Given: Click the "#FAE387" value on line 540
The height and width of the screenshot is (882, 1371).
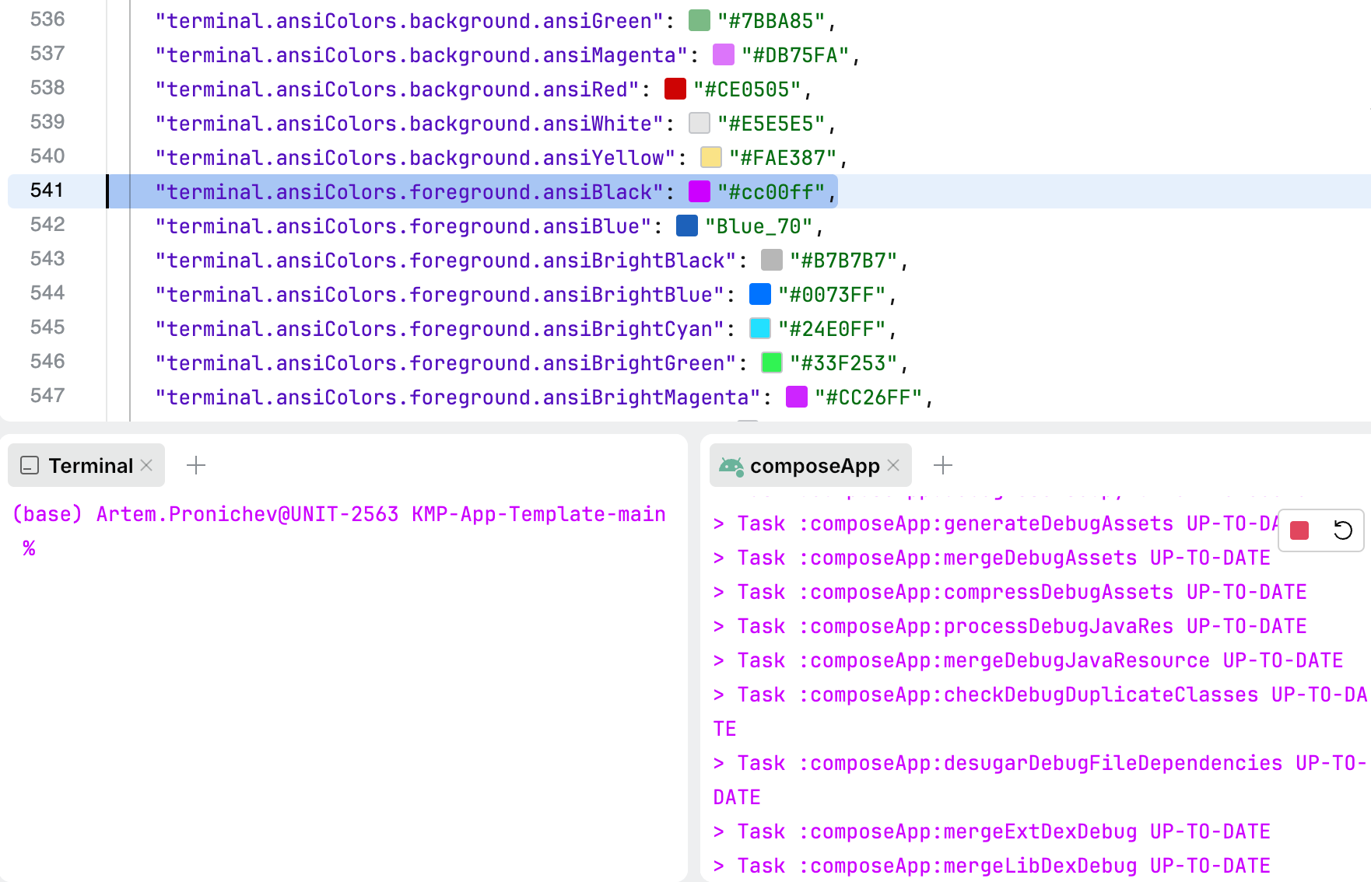Looking at the screenshot, I should 782,158.
